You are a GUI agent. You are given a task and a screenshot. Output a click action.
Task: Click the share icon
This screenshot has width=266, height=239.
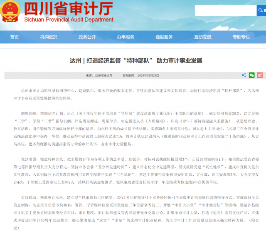[244, 75]
